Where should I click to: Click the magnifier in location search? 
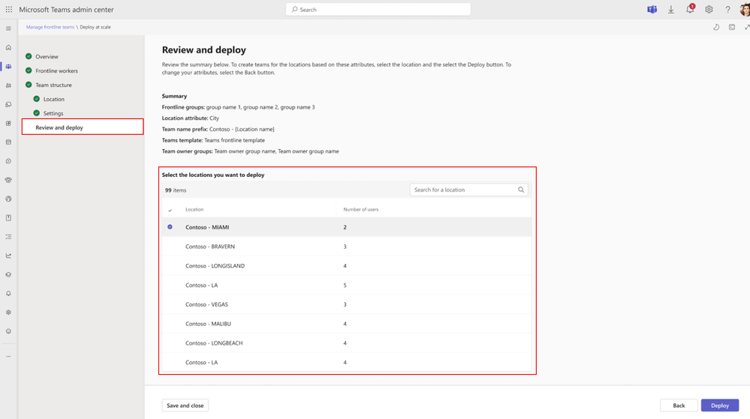(521, 190)
